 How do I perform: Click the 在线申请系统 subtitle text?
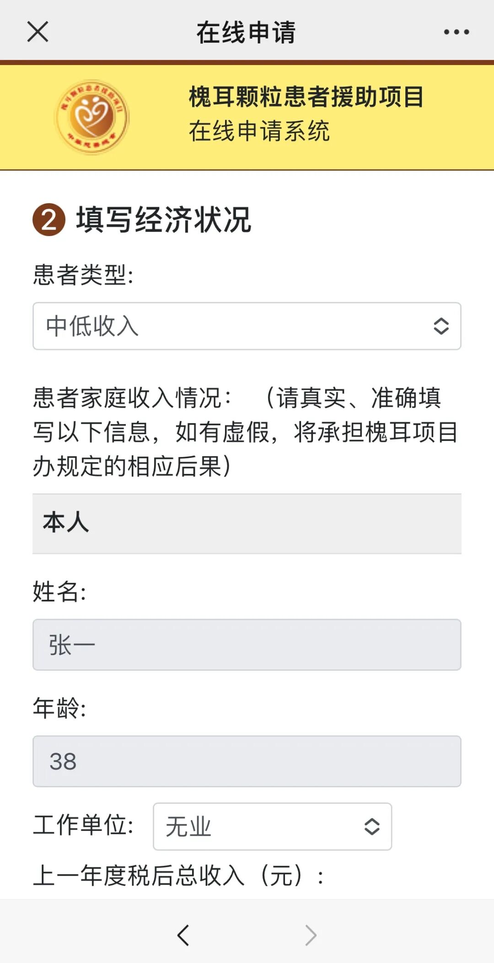click(259, 131)
